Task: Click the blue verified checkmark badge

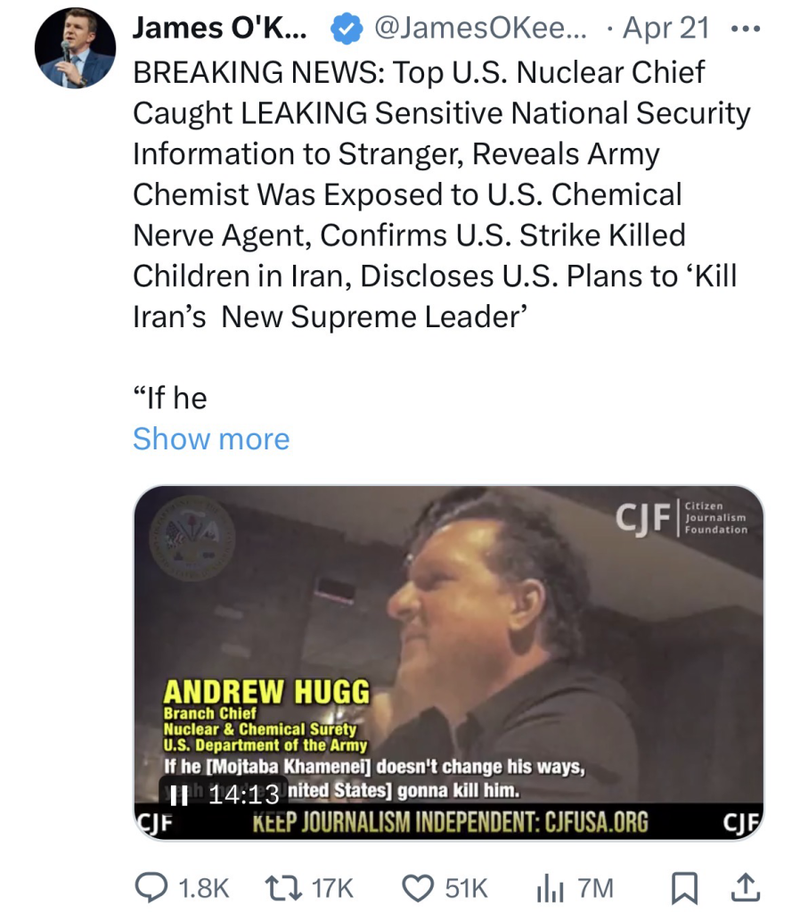Action: [x=345, y=29]
